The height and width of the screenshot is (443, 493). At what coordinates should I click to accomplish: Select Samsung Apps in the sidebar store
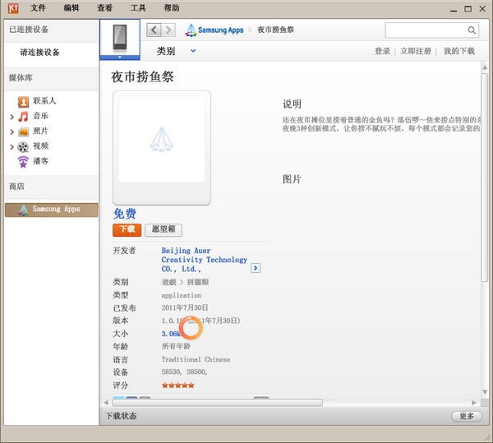(x=51, y=210)
